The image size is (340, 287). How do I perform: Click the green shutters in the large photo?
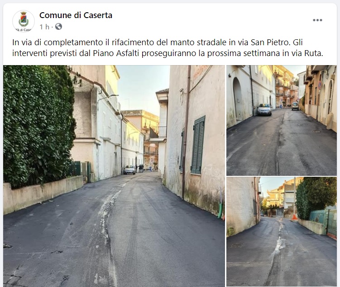coord(198,146)
